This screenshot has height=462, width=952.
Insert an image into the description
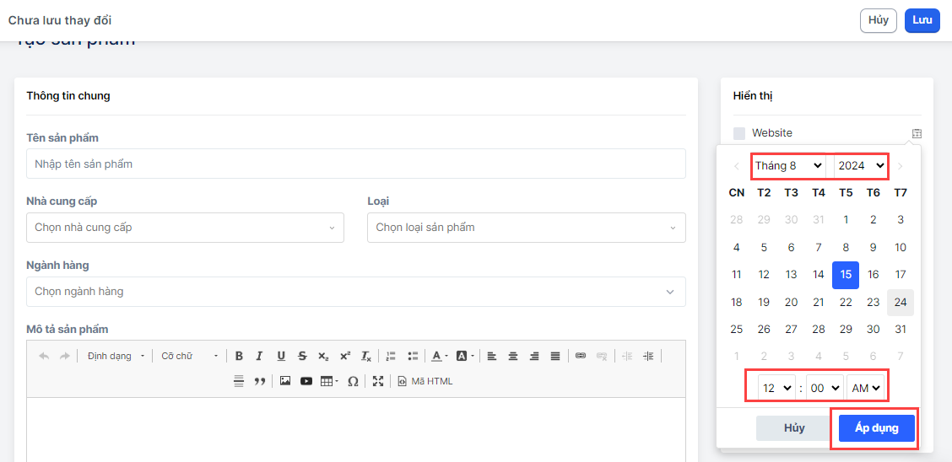pos(285,381)
